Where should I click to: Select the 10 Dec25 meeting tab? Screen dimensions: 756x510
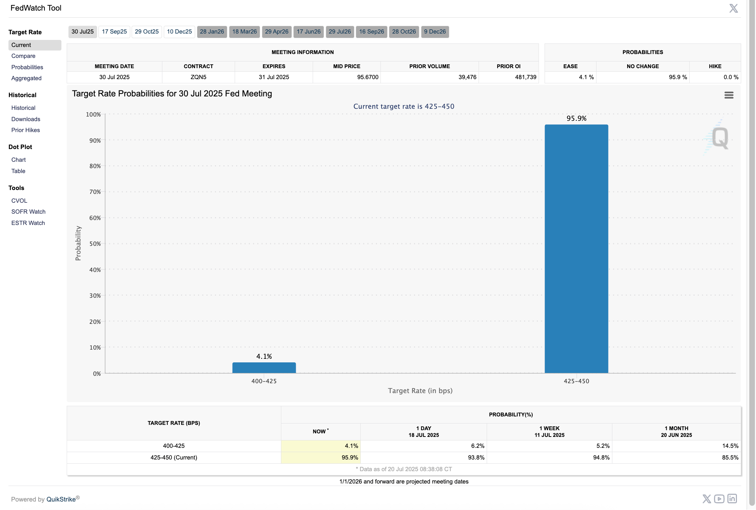coord(179,32)
